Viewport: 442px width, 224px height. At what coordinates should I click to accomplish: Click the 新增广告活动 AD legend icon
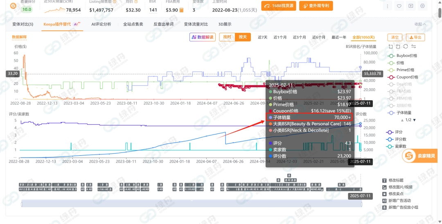[384, 201]
